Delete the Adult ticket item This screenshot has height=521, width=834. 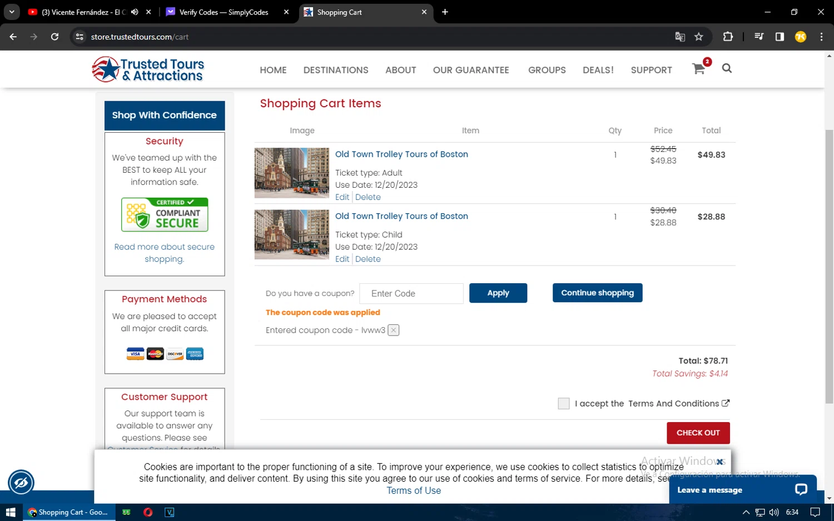pos(368,197)
